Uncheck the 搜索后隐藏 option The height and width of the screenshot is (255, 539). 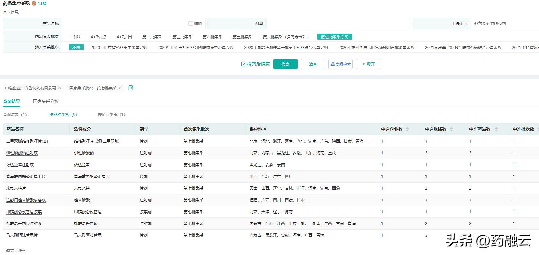point(243,64)
